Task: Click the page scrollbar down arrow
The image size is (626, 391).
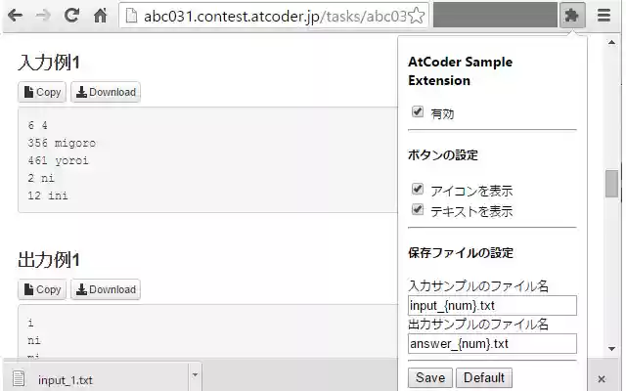Action: (611, 349)
